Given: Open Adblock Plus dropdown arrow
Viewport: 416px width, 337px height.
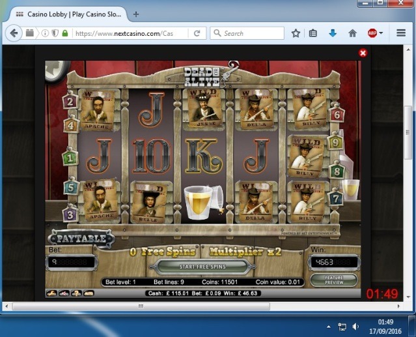Looking at the screenshot, I should coord(381,33).
